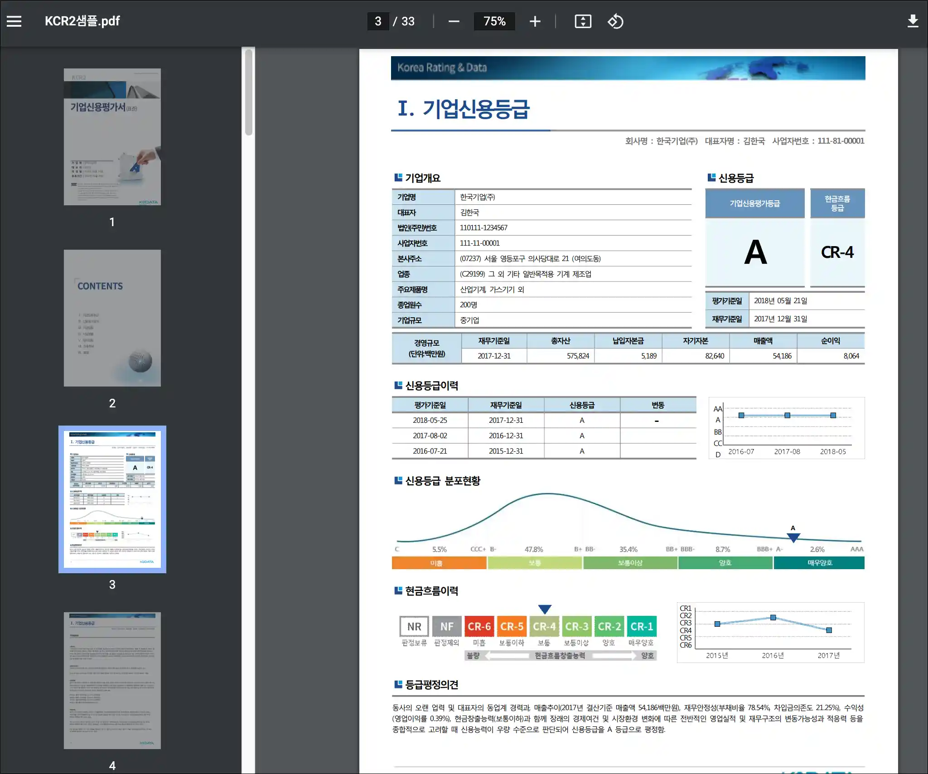Rotate the document counterclockwise
Viewport: 928px width, 774px height.
pyautogui.click(x=615, y=21)
